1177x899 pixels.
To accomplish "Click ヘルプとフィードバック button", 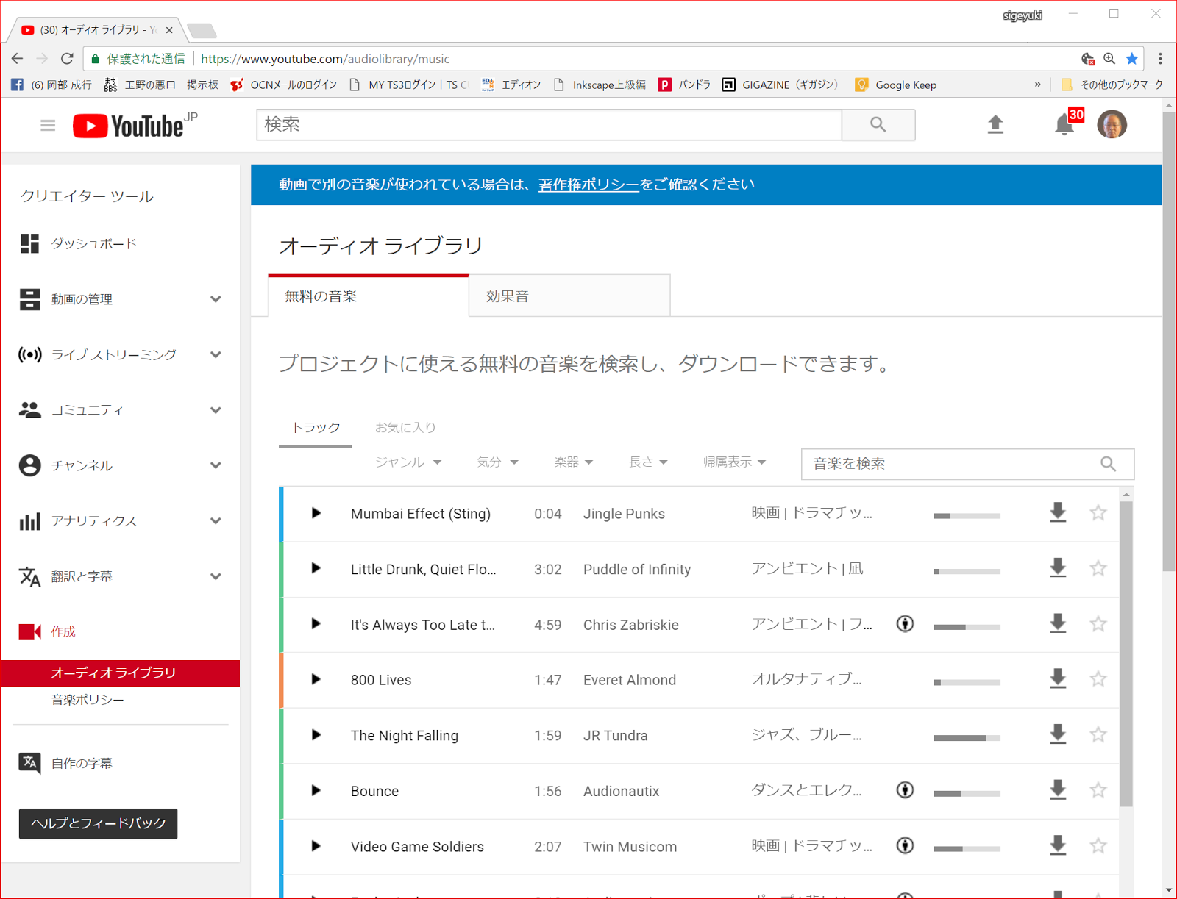I will pyautogui.click(x=99, y=823).
